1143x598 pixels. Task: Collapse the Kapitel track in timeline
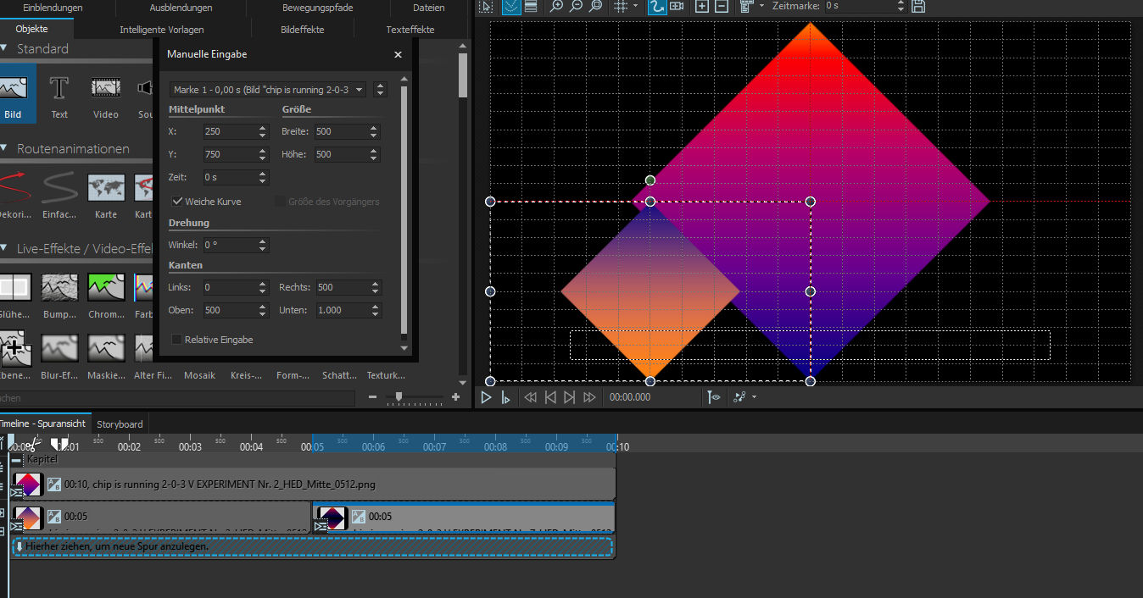pos(17,459)
